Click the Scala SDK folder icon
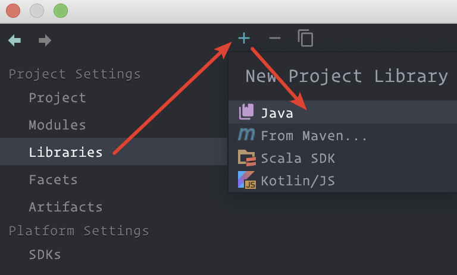The width and height of the screenshot is (457, 275). (246, 158)
